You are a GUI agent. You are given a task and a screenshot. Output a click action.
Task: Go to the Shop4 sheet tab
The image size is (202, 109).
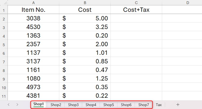(x=91, y=105)
